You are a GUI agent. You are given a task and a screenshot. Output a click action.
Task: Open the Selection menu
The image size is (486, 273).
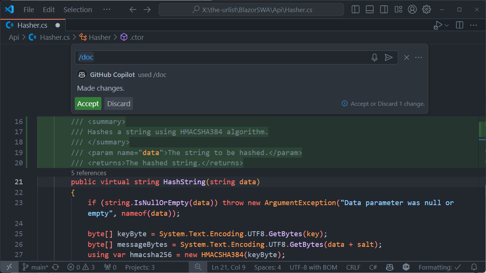(x=77, y=9)
